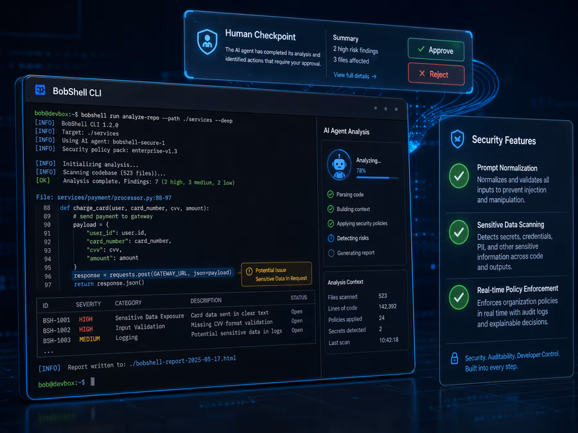Click 'Potential sensitive data in logs'
Screen dimensions: 578x433
pos(236,332)
